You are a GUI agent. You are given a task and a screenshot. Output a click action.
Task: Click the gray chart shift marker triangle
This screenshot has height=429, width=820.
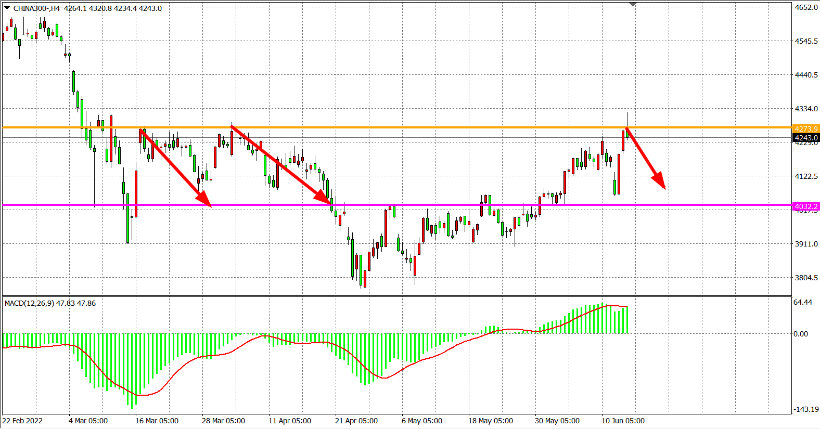click(x=633, y=4)
